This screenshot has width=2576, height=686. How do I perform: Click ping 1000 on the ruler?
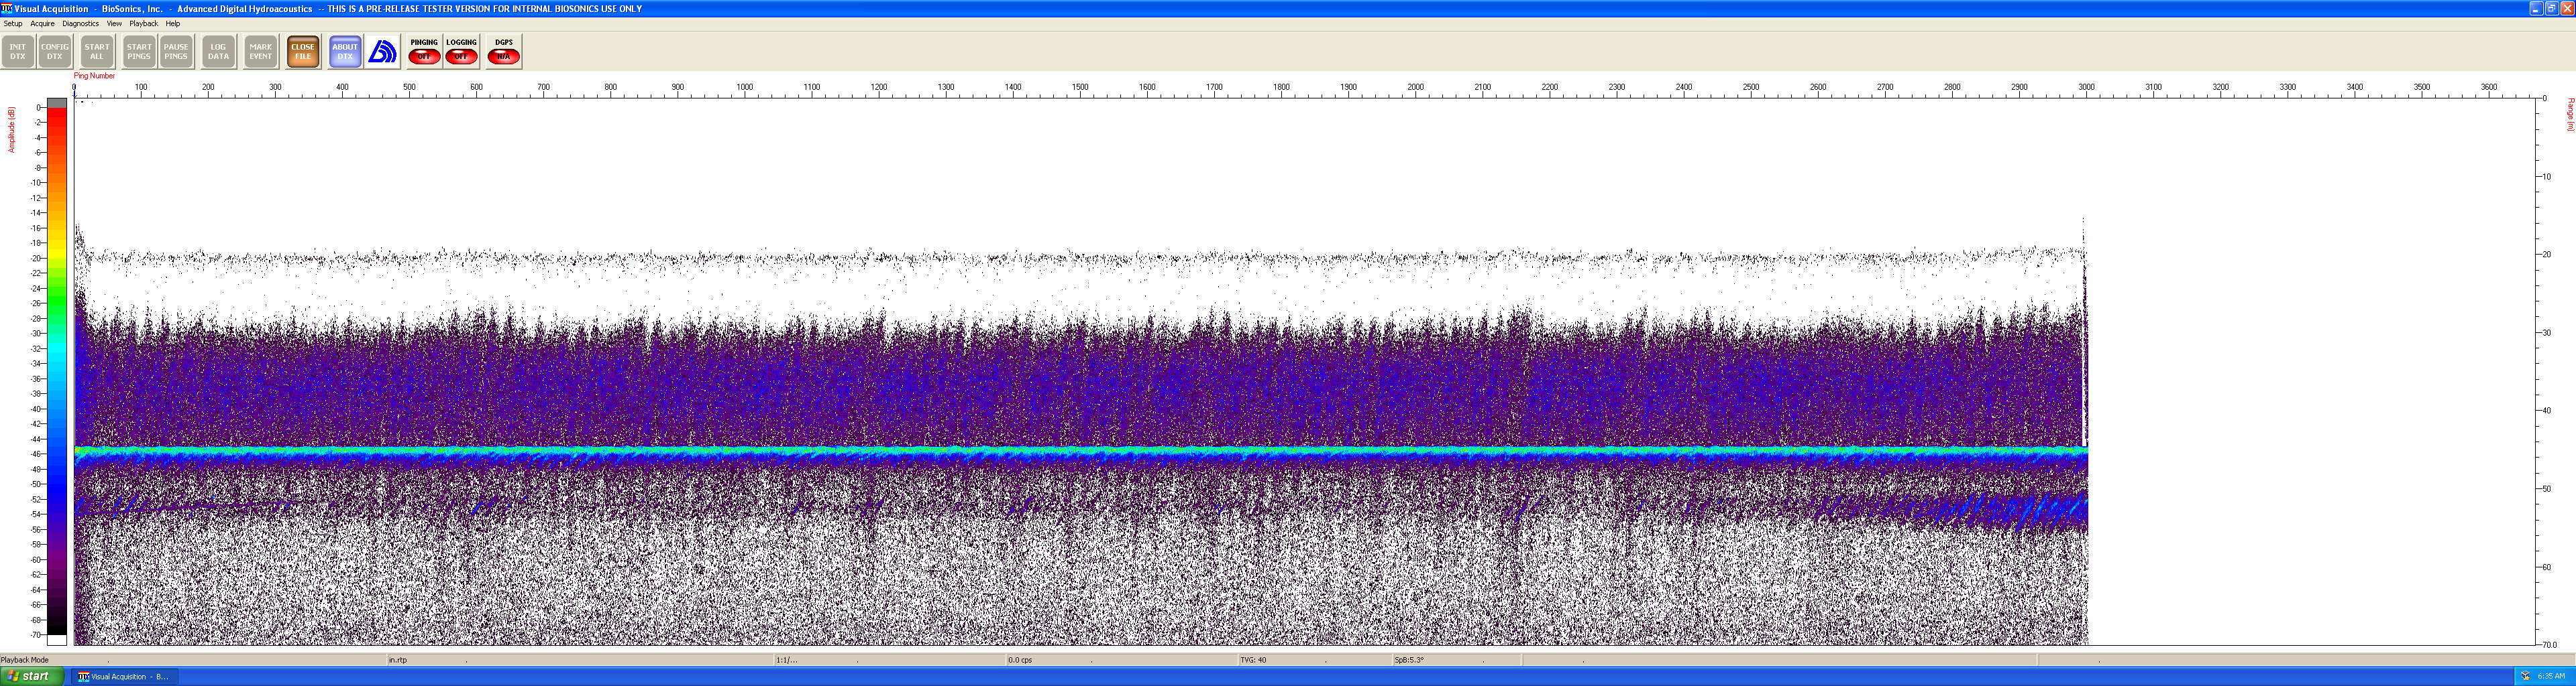745,88
